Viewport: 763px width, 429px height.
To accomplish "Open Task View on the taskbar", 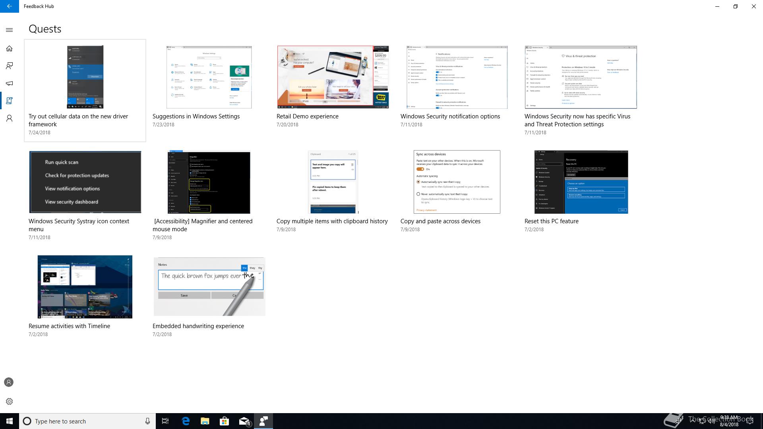I will [x=165, y=421].
